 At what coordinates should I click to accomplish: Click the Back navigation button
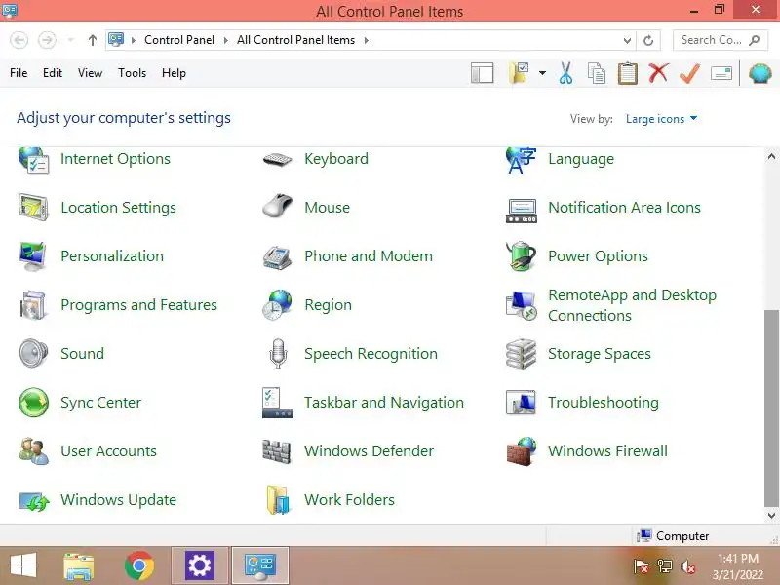(x=19, y=40)
